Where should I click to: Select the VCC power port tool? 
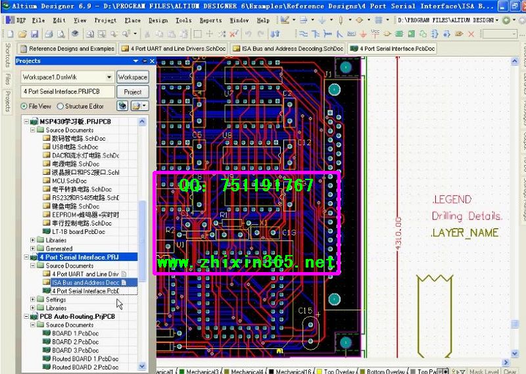click(375, 34)
